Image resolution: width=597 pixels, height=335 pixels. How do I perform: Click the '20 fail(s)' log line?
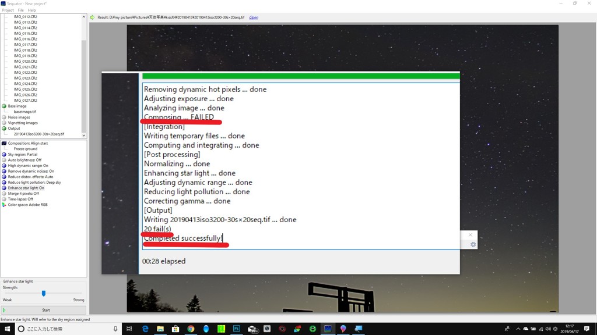[x=157, y=229]
